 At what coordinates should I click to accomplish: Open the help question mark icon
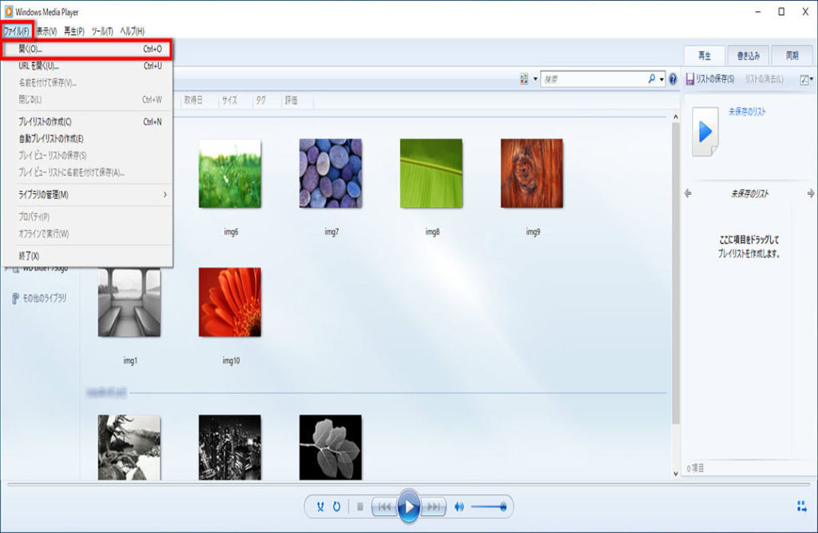pyautogui.click(x=673, y=79)
